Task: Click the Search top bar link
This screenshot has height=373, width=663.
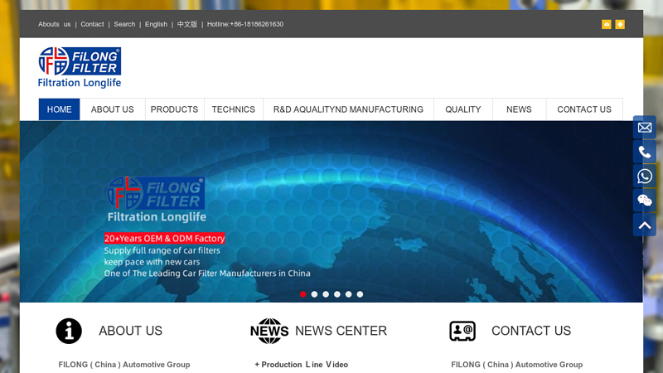Action: tap(124, 25)
